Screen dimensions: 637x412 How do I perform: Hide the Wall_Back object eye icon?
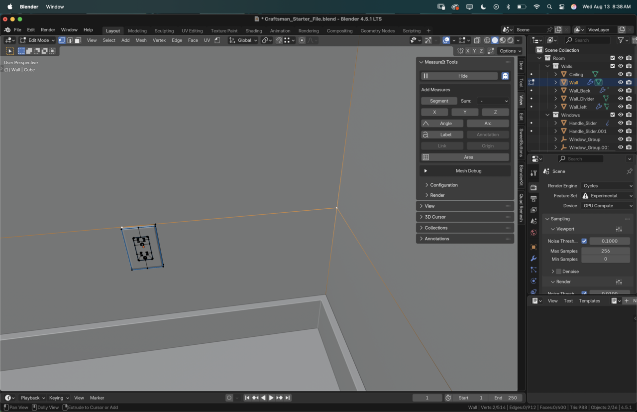[x=621, y=91]
